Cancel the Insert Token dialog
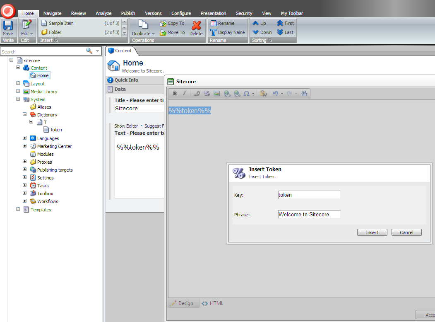 [x=406, y=232]
